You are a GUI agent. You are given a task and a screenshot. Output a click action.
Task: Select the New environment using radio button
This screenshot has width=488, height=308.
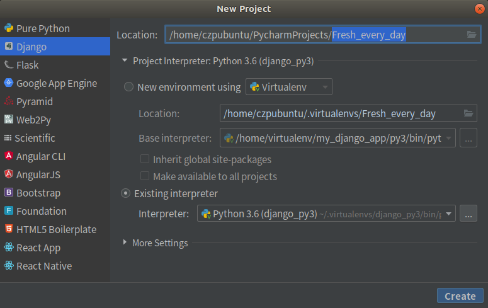[x=129, y=87]
